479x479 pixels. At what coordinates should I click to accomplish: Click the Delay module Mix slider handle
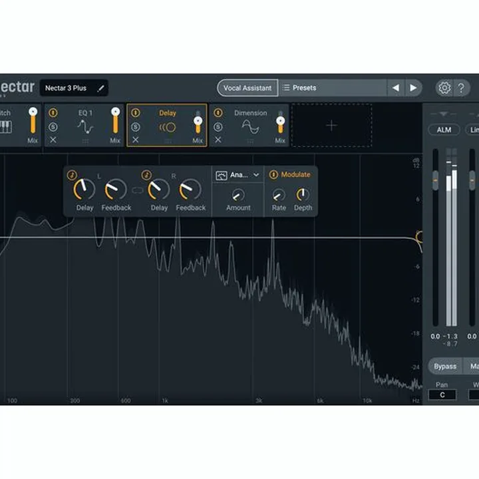(198, 121)
